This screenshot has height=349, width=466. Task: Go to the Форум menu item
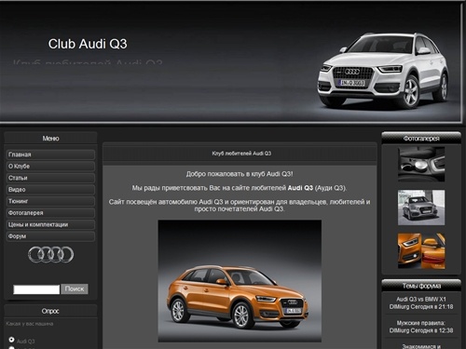[x=50, y=236]
